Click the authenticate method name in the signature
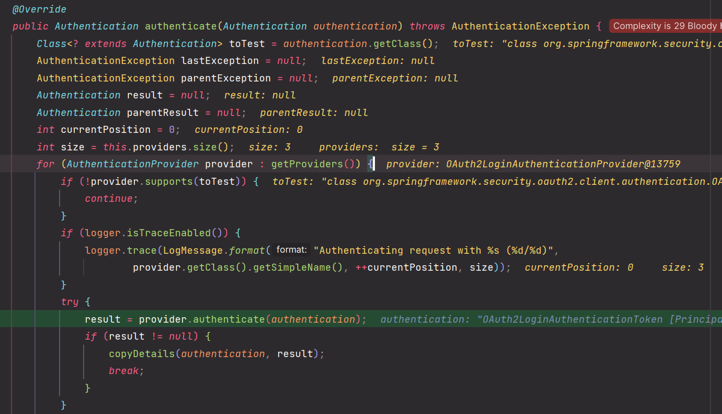This screenshot has height=414, width=722. click(181, 26)
